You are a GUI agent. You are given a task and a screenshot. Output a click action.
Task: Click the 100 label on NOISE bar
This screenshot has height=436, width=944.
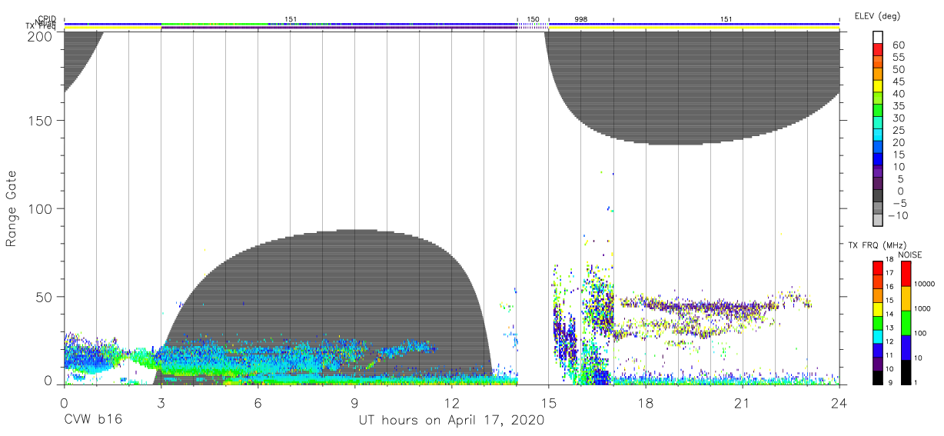(x=922, y=334)
